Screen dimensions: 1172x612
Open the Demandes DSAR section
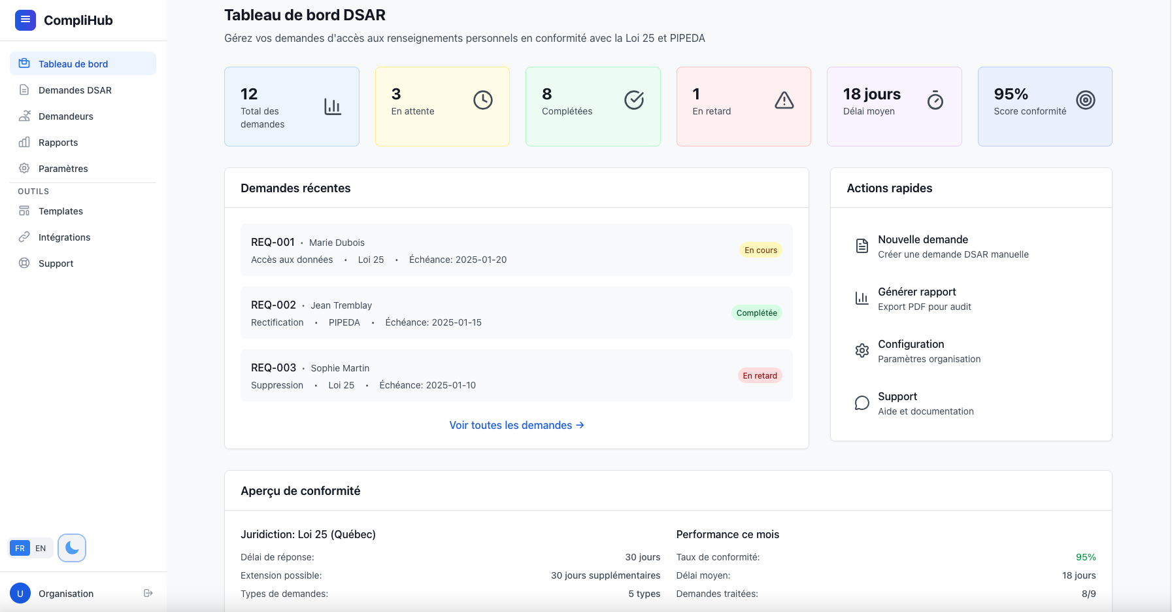tap(74, 90)
